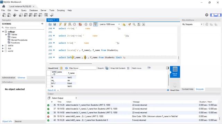The image size is (222, 124).
Task: Toggle continue-on-error execution icon
Action: coord(80,24)
